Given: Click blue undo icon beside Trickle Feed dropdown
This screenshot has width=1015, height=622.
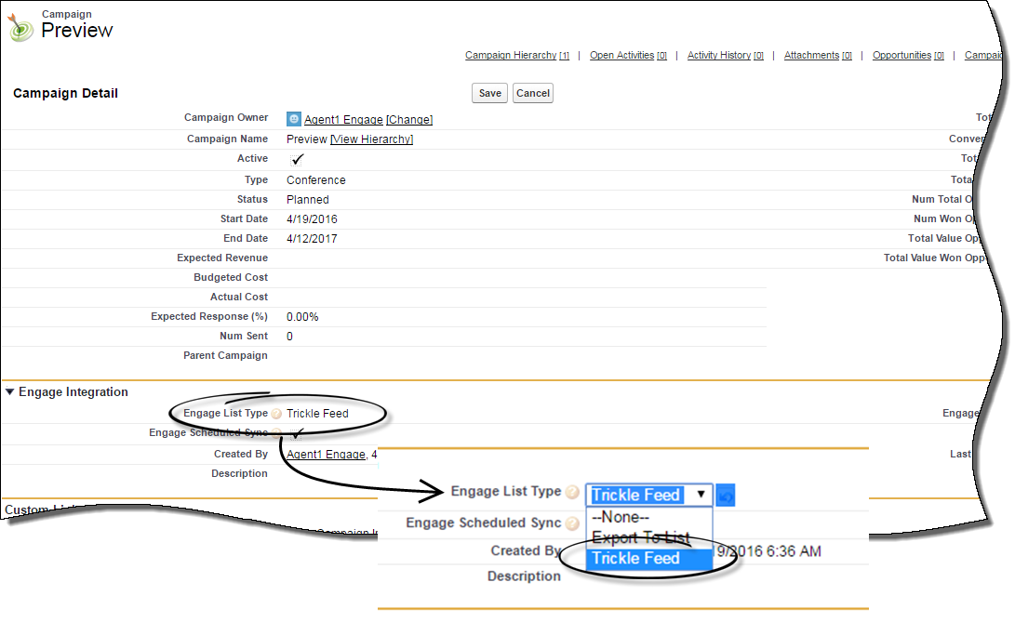Looking at the screenshot, I should pos(726,496).
